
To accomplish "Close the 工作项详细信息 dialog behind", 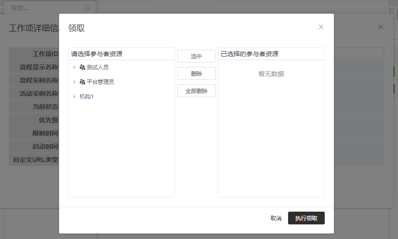I will point(381,27).
